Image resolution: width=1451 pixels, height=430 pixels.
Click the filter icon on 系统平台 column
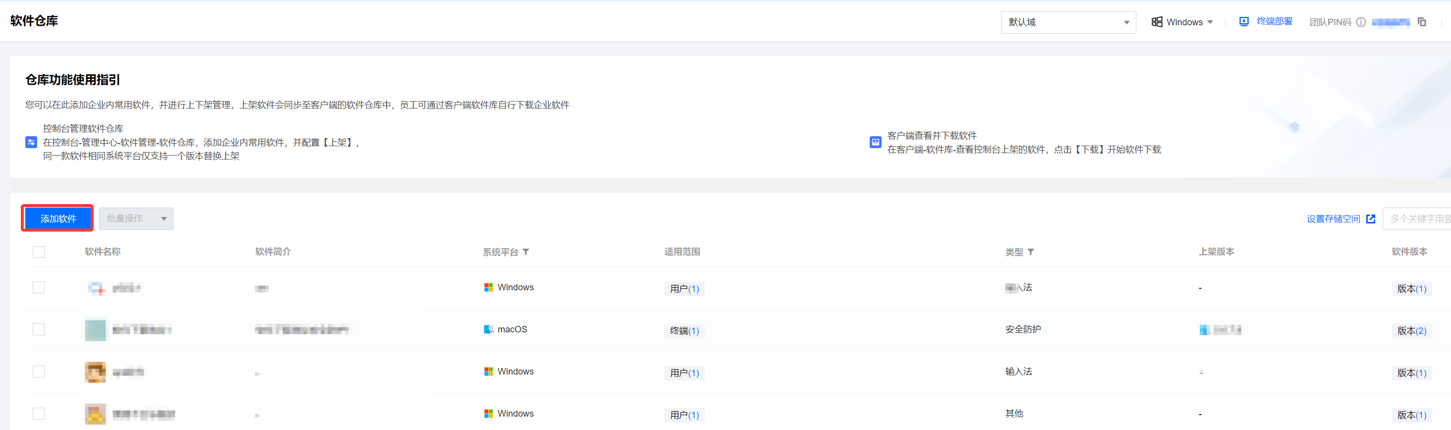click(x=525, y=252)
